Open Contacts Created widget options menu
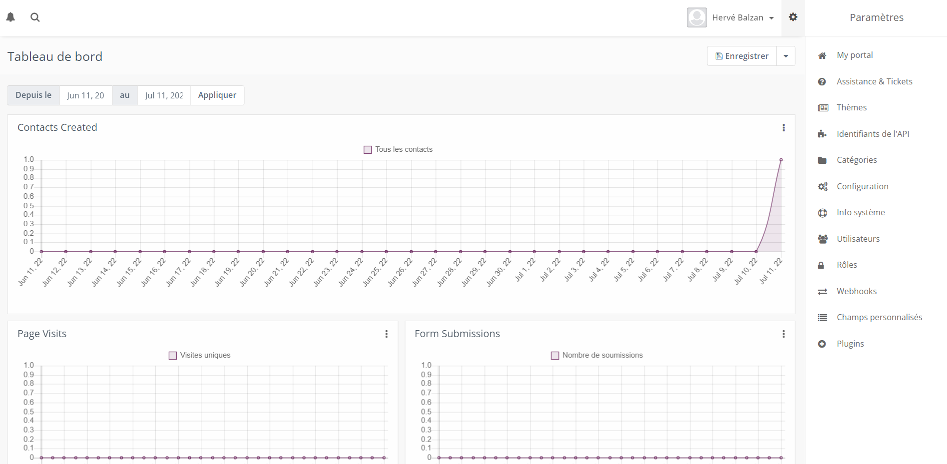The image size is (947, 464). [783, 128]
